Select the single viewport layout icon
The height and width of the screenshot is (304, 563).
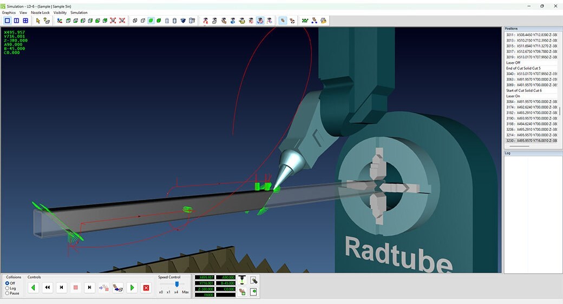tap(8, 21)
